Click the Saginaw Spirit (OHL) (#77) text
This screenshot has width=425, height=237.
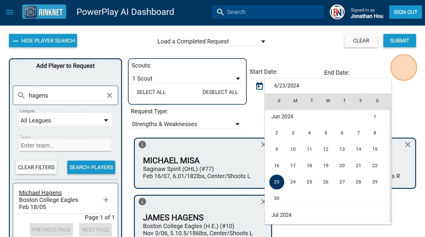[178, 169]
